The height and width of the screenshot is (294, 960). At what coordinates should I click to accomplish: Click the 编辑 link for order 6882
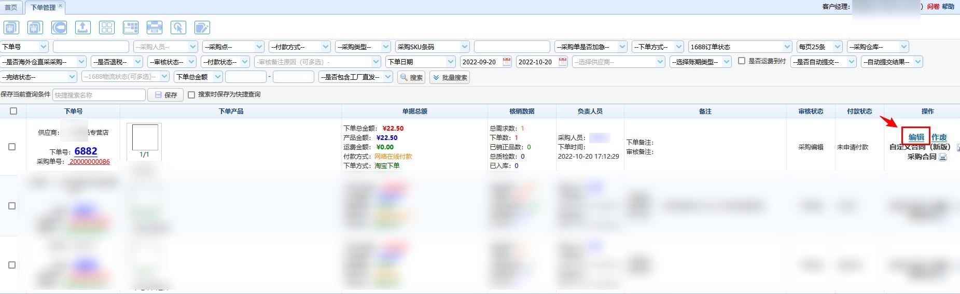[916, 137]
